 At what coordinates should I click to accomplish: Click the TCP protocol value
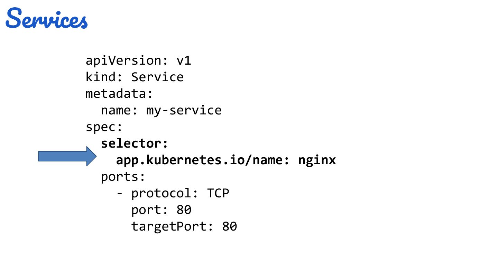(218, 193)
